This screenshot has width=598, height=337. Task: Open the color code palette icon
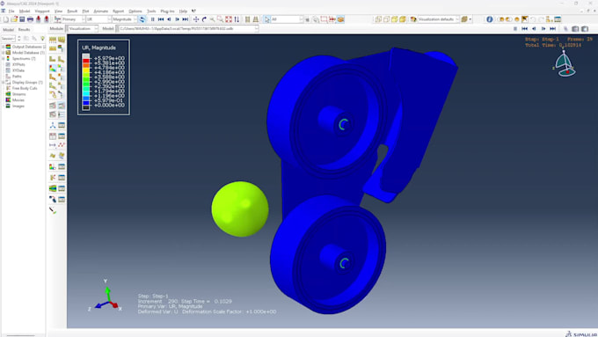click(x=413, y=19)
